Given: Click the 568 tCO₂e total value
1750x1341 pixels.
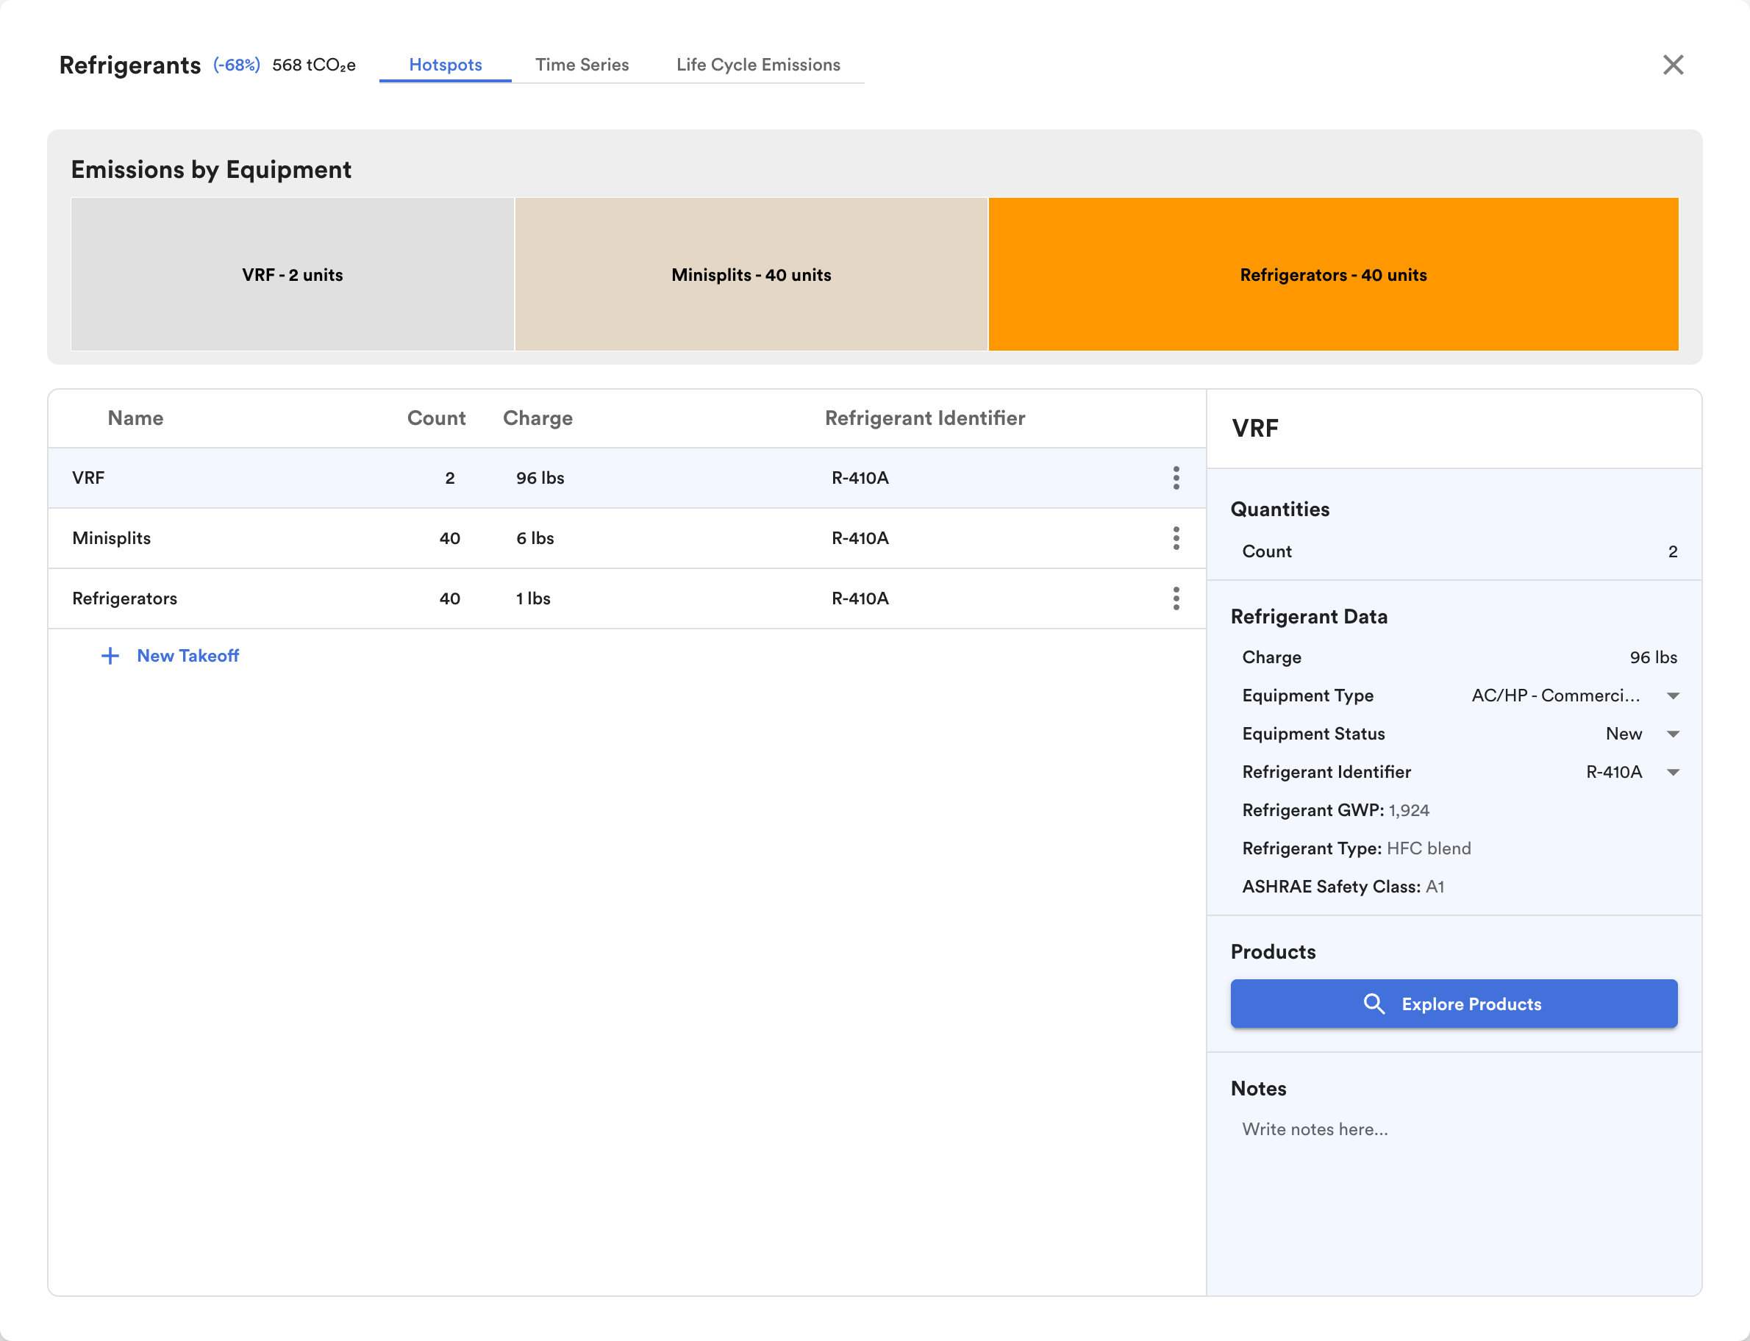Looking at the screenshot, I should 314,65.
